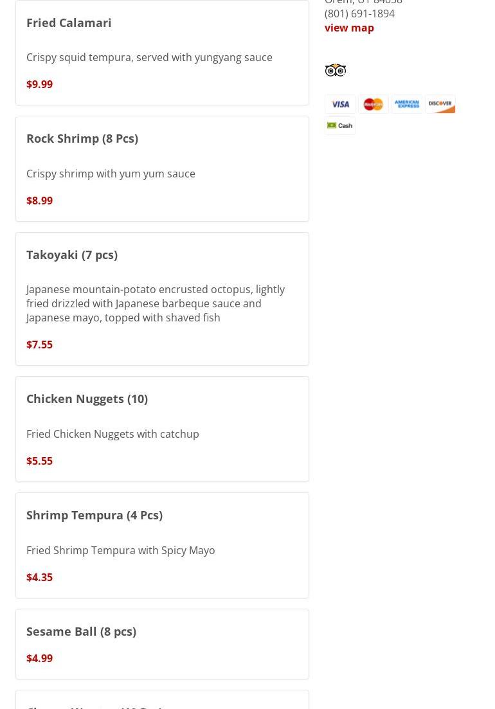Open the Sesame Ball (8 pcs) item
495x709 pixels.
click(81, 631)
